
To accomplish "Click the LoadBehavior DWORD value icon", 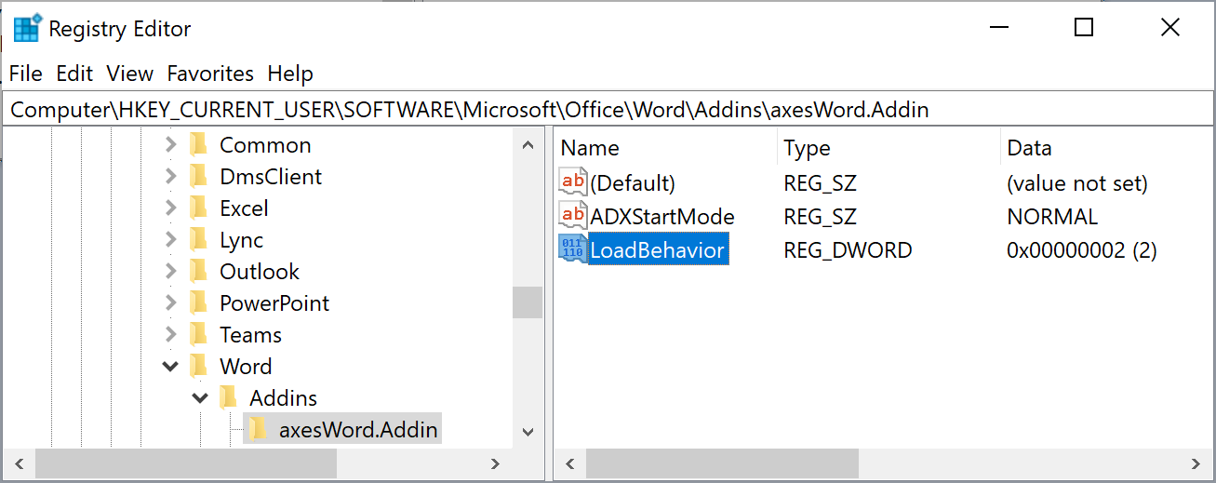I will tap(573, 249).
